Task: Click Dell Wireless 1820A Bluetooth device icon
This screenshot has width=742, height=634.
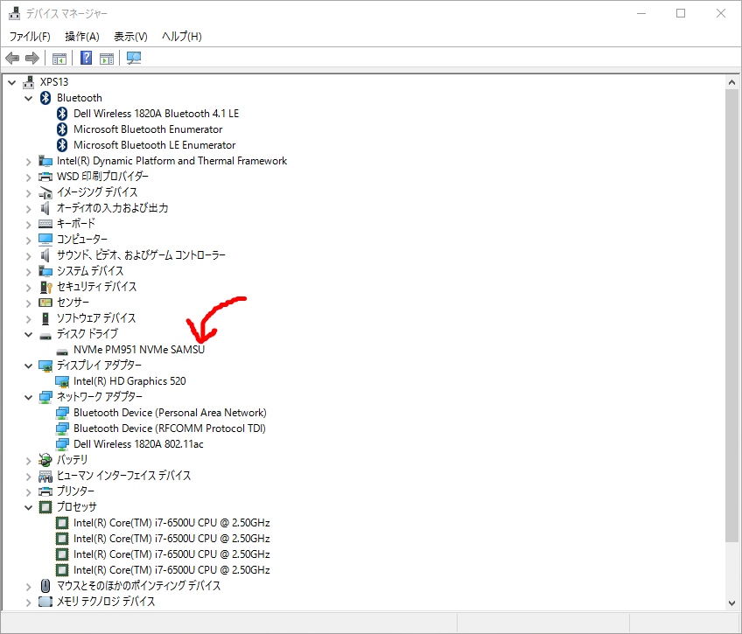Action: tap(62, 114)
